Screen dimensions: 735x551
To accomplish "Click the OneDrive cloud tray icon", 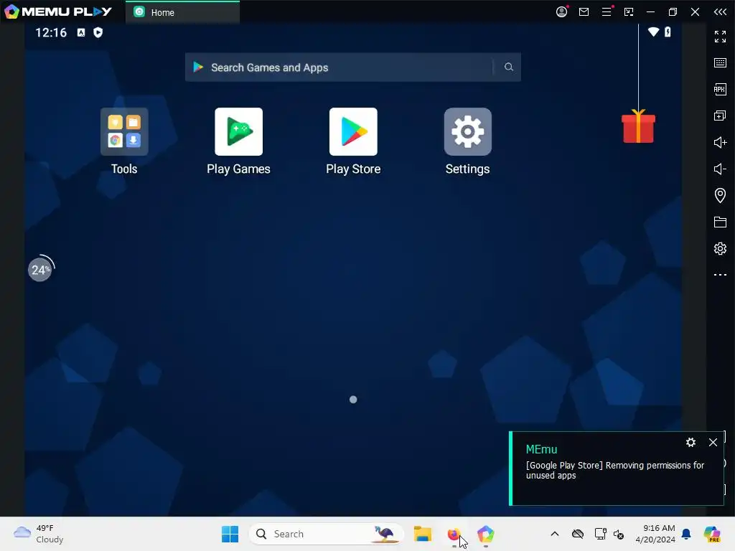I will click(578, 534).
